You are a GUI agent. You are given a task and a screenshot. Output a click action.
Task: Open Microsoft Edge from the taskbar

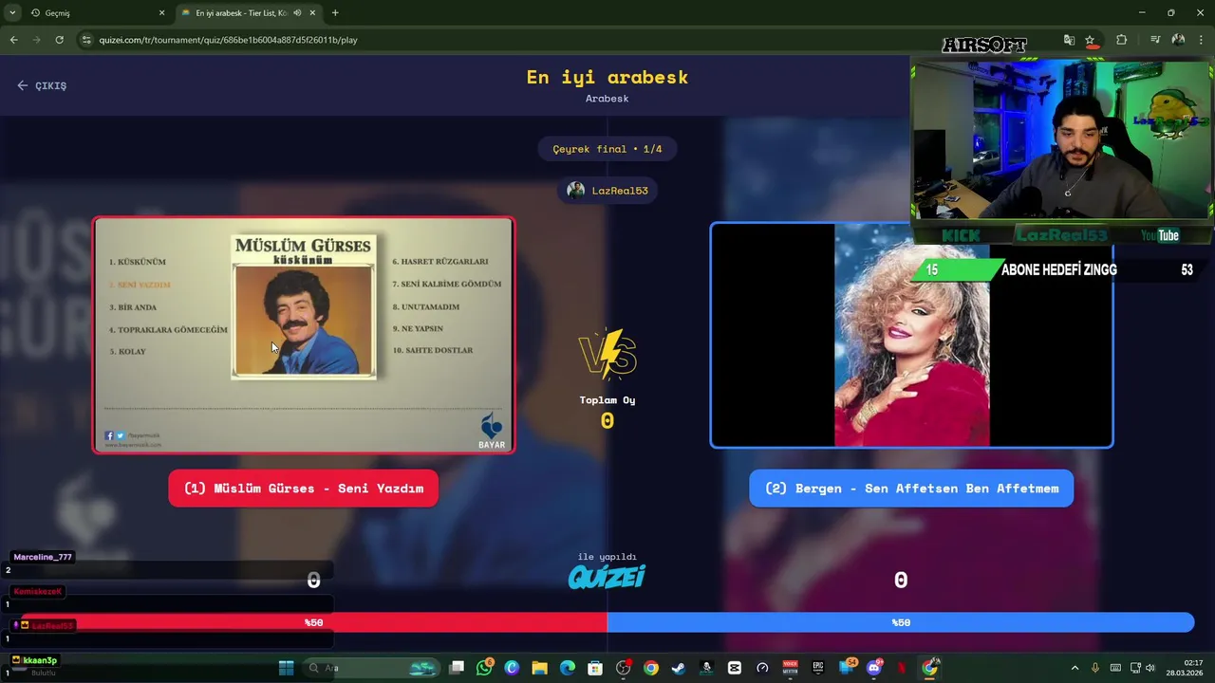coord(568,668)
